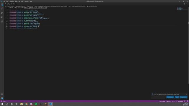The width and height of the screenshot is (189, 106).
Task: Click the code minimap preview
Action: point(180,8)
